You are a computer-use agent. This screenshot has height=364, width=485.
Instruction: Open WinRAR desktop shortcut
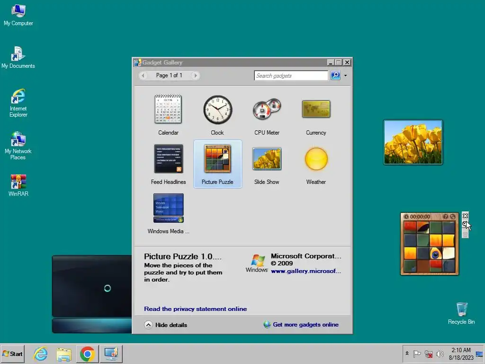[18, 185]
